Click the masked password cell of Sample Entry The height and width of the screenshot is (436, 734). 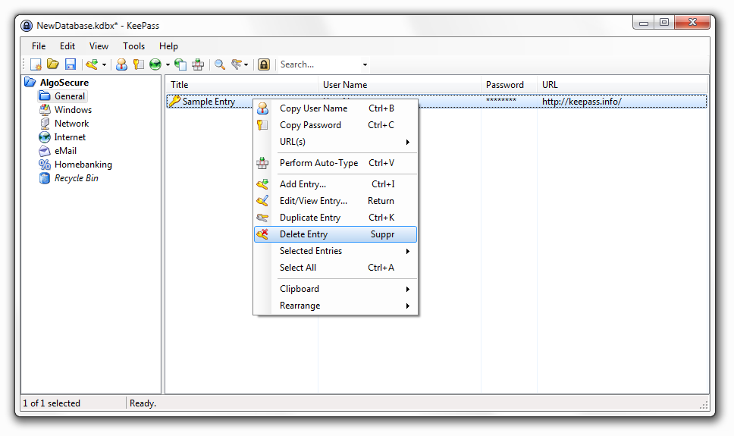pyautogui.click(x=501, y=101)
